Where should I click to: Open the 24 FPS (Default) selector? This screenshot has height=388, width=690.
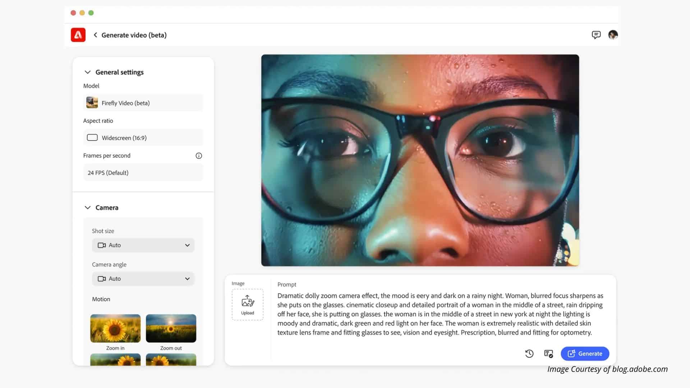(143, 173)
